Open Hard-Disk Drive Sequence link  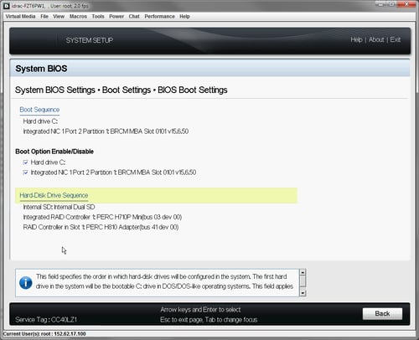pyautogui.click(x=54, y=195)
